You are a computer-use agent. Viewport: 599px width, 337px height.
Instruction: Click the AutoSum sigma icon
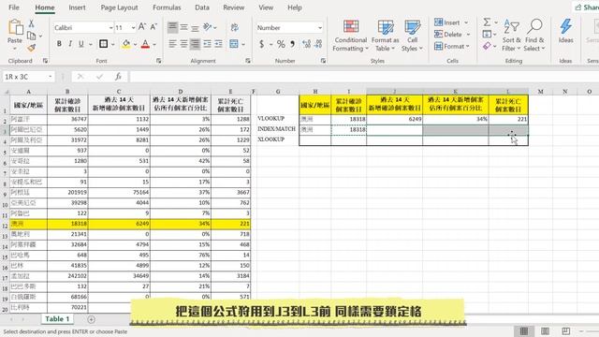(487, 22)
